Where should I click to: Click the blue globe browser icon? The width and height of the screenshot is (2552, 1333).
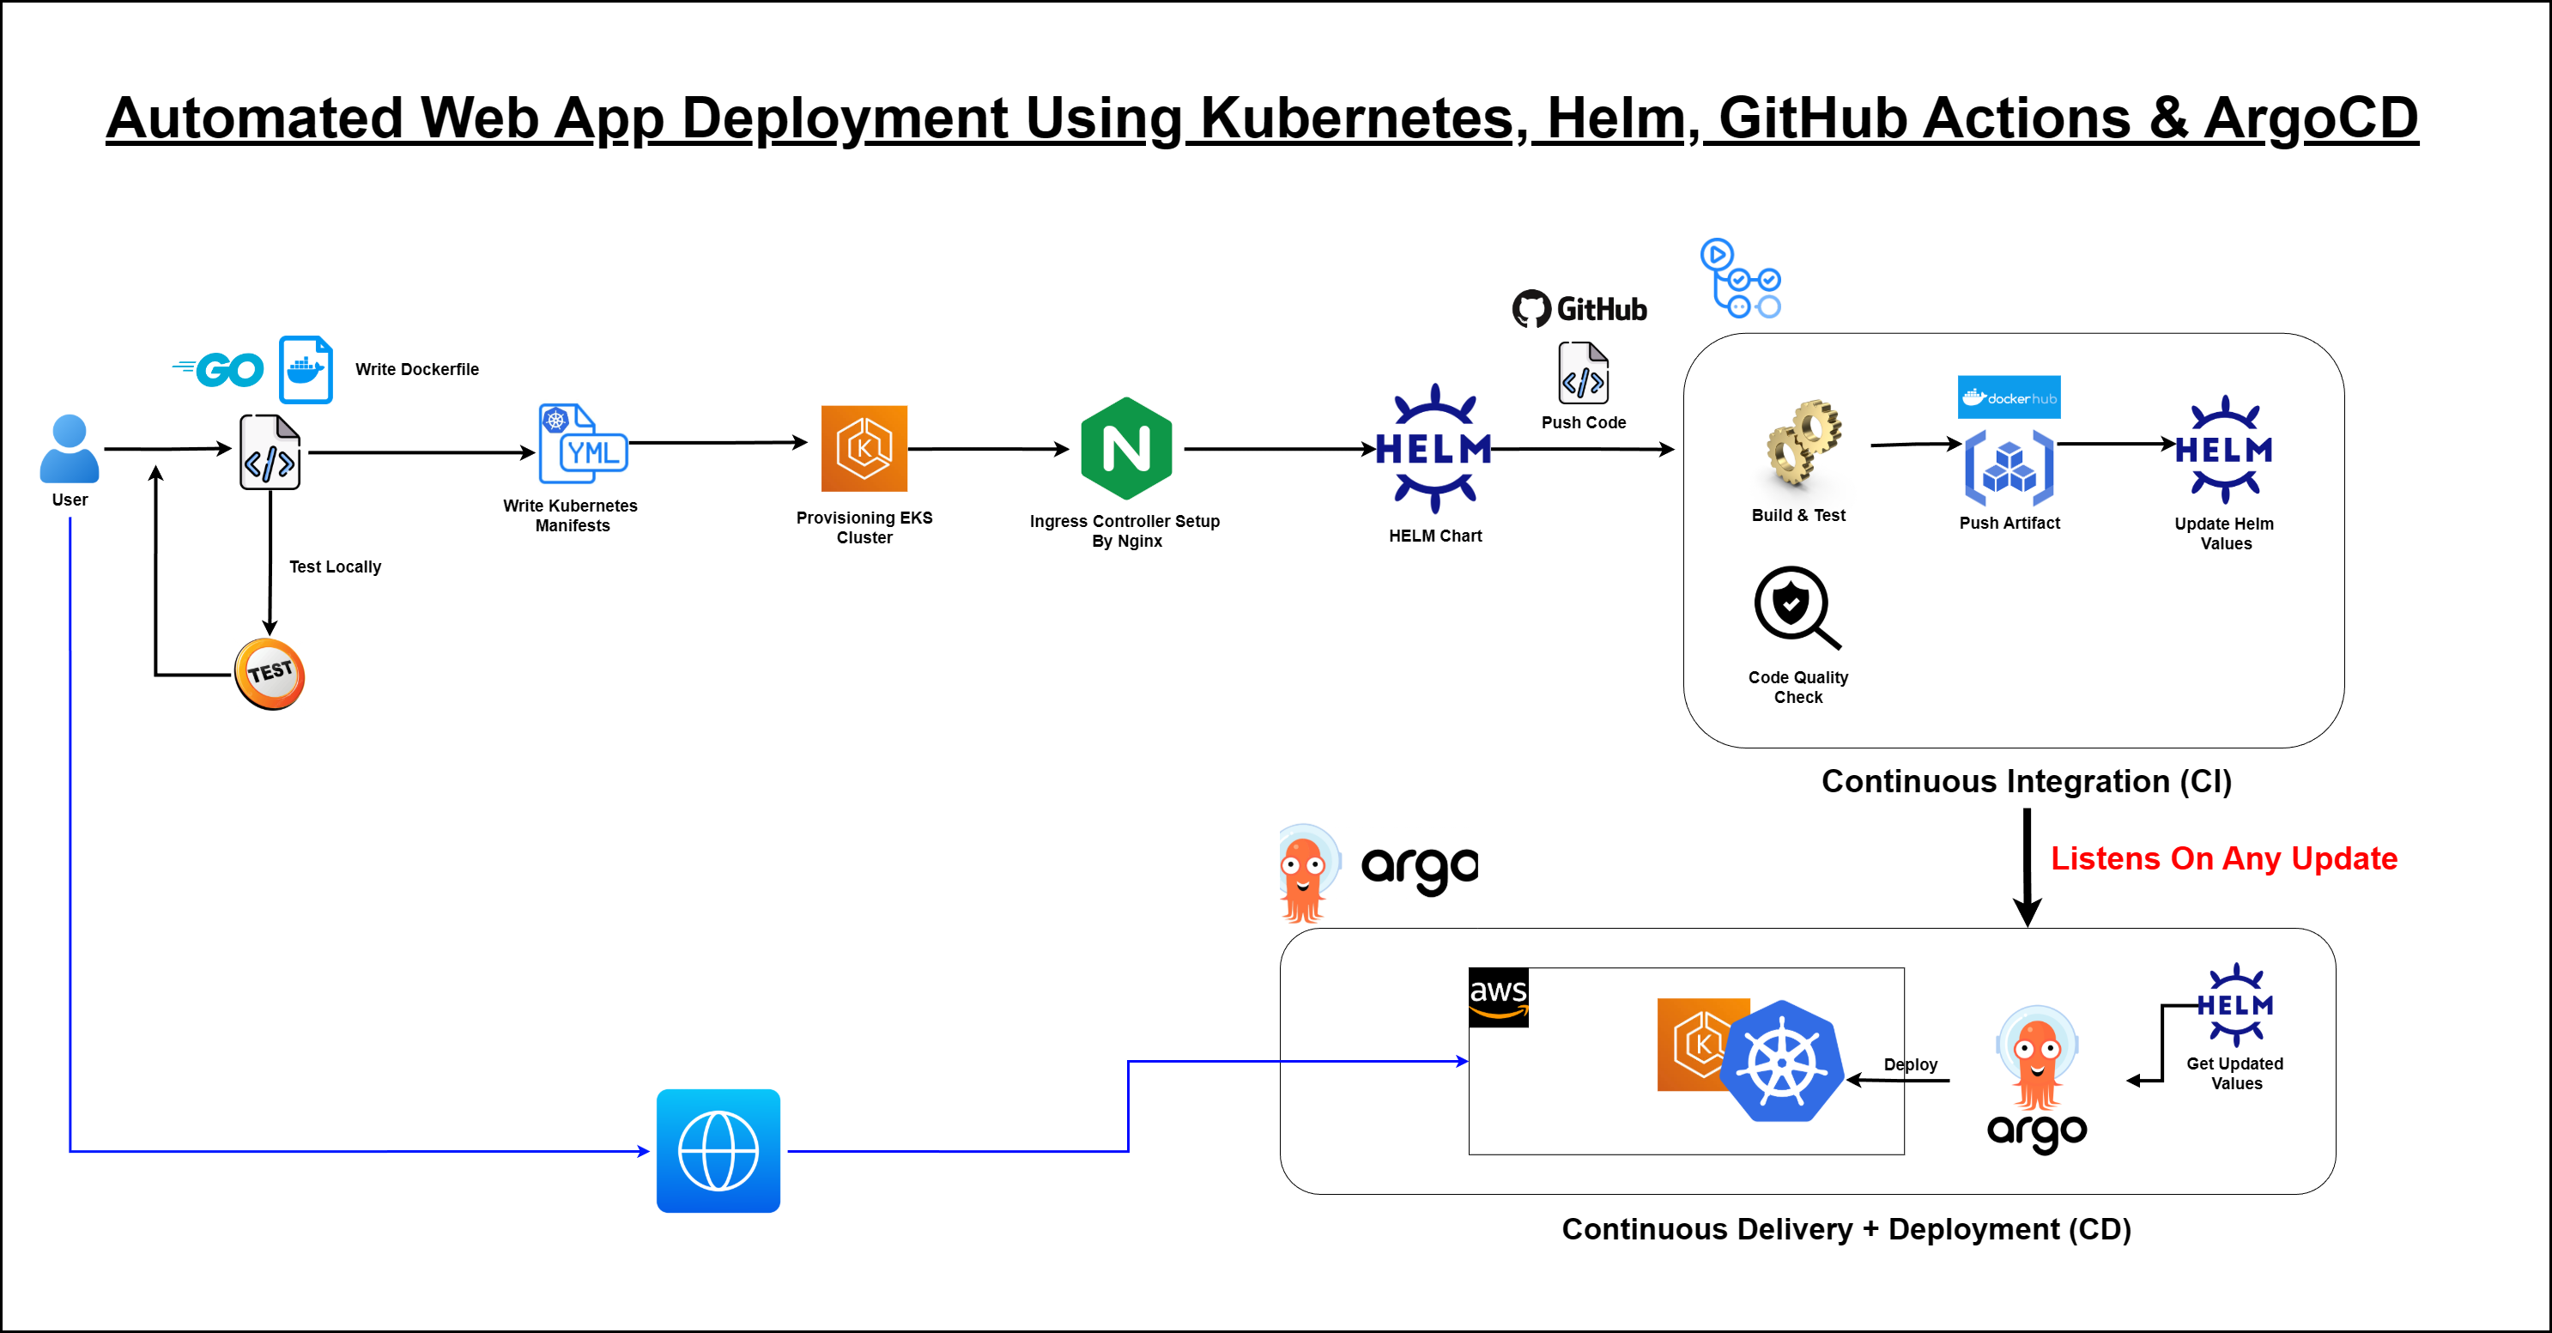pyautogui.click(x=718, y=1151)
